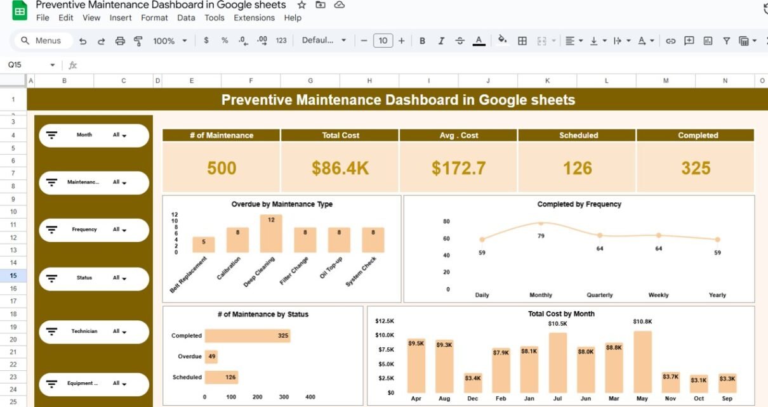Undo the last action
The height and width of the screenshot is (407, 768).
coord(83,41)
